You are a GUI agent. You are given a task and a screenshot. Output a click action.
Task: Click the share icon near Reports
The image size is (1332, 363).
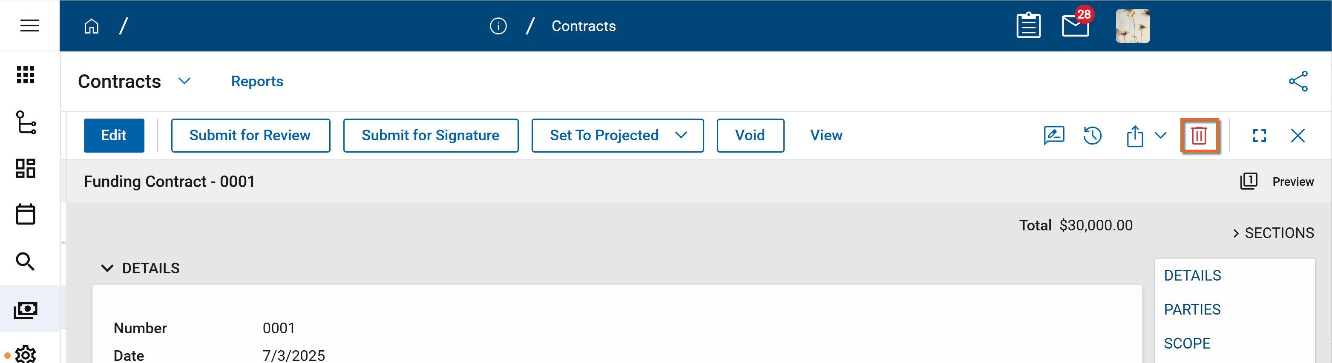[1298, 82]
